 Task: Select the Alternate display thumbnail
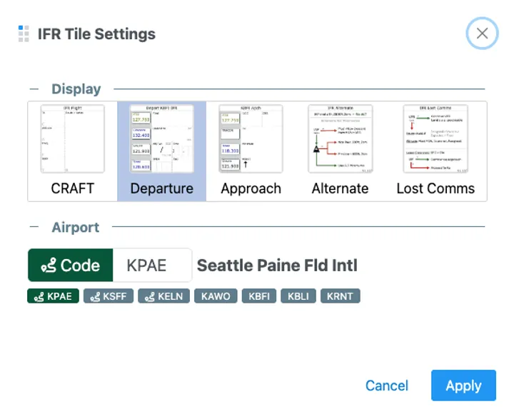pyautogui.click(x=341, y=151)
